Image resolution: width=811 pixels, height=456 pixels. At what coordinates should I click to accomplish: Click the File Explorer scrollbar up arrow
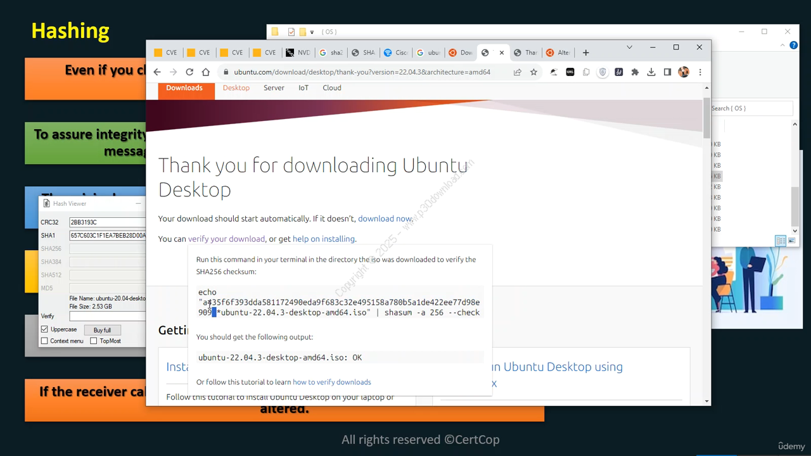[x=795, y=125]
